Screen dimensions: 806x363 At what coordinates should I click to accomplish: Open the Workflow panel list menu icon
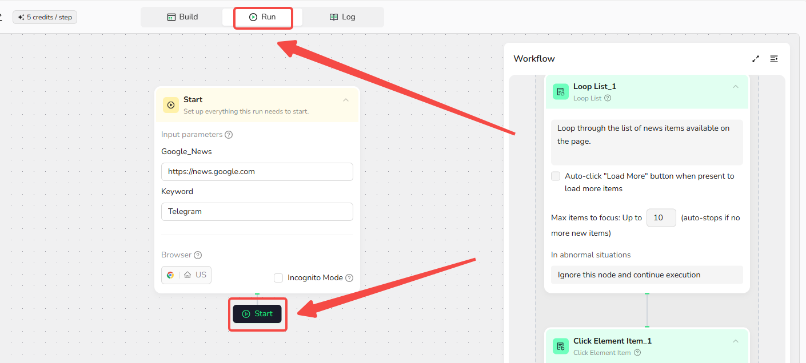point(774,59)
